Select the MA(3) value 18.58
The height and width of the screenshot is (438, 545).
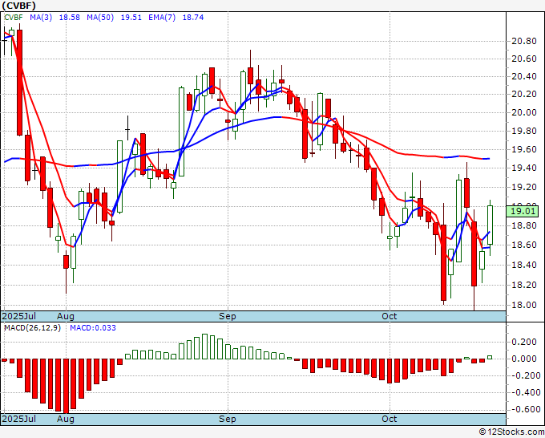70,18
